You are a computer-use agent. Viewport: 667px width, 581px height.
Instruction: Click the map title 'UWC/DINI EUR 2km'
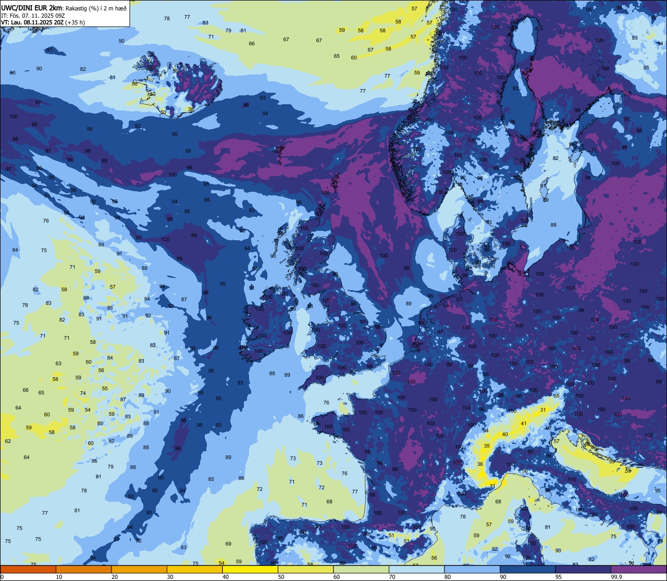point(31,7)
